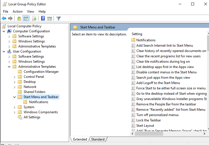Open Help via blue question mark icon
This screenshot has height=145, width=209.
(x=43, y=18)
